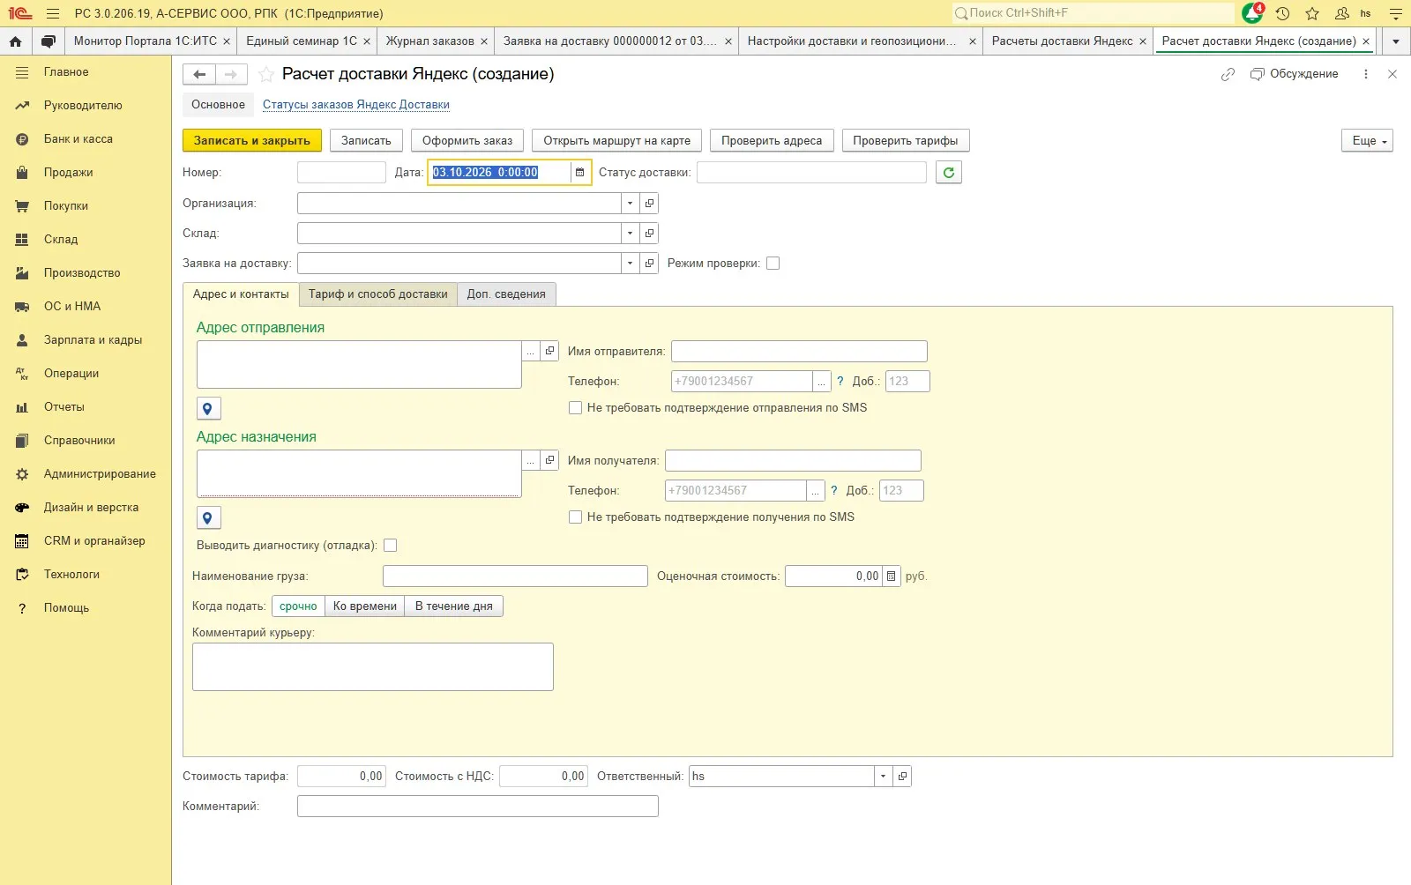The height and width of the screenshot is (885, 1411).
Task: Check Не требовать подтверждение отправления по SMS
Action: coord(575,407)
